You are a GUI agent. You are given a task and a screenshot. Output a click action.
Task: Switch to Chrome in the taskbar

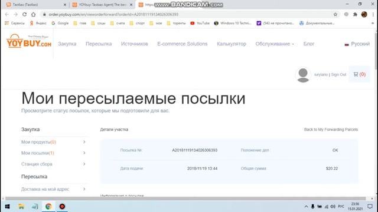48,207
